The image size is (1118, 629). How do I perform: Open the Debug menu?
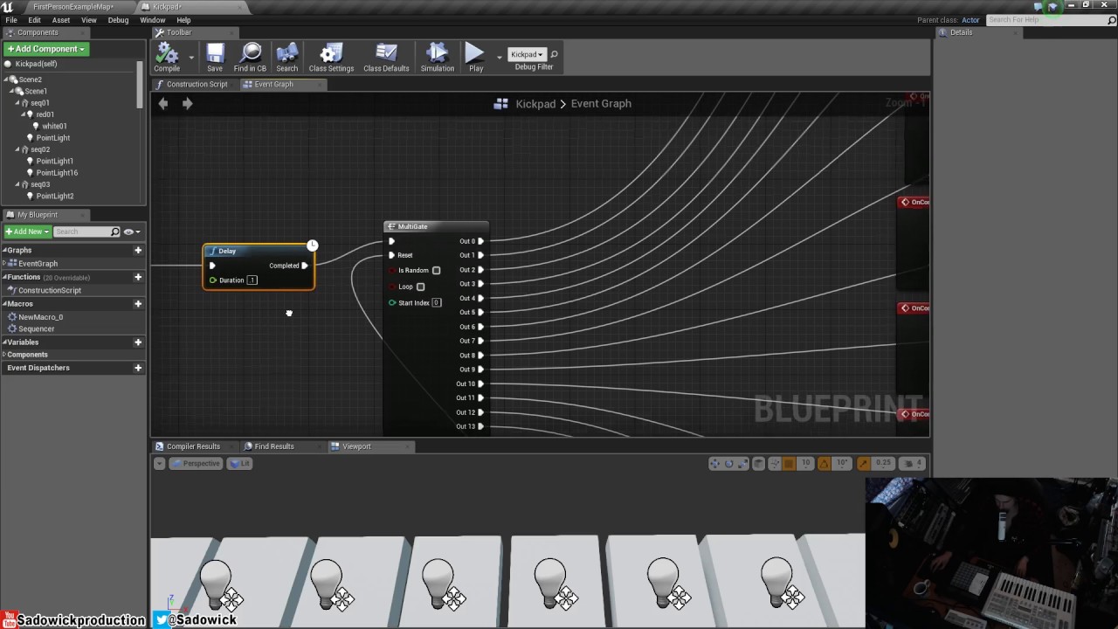coord(118,20)
